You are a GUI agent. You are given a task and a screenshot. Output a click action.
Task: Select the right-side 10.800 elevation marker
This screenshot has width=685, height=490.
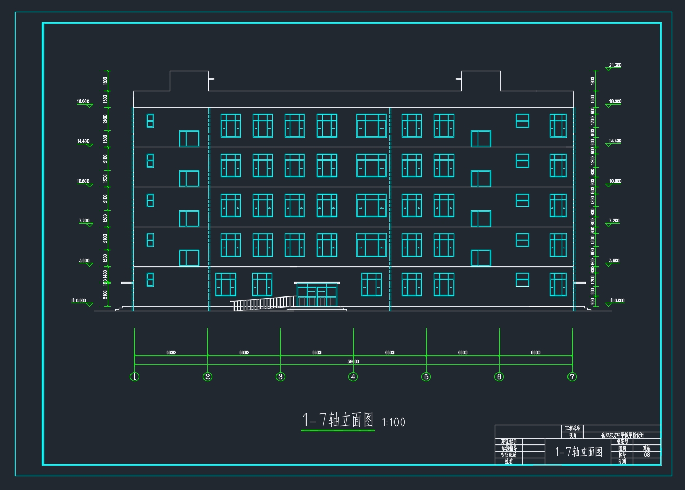click(615, 182)
